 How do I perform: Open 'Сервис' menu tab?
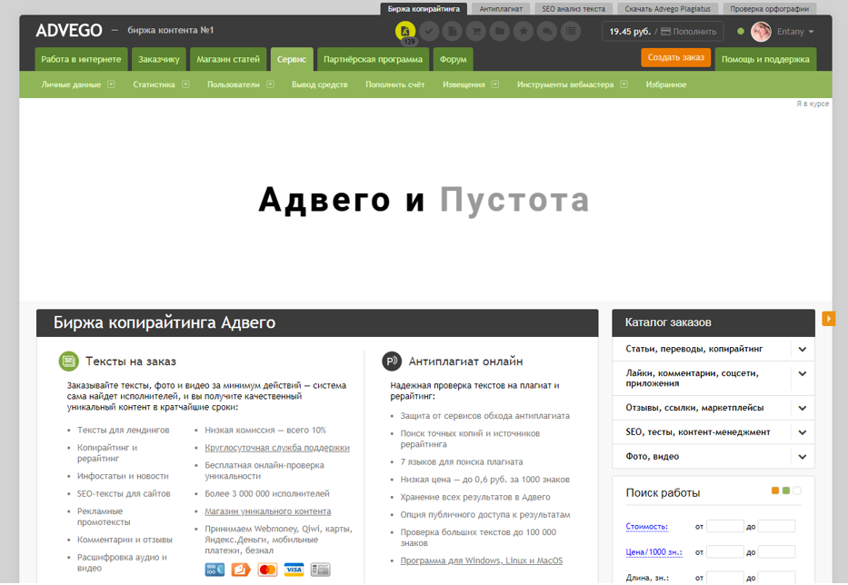point(292,59)
